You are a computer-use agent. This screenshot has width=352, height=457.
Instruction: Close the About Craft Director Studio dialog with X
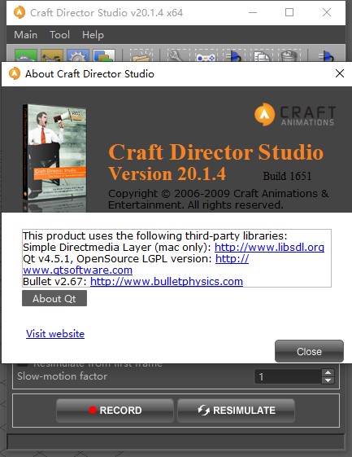tap(340, 73)
